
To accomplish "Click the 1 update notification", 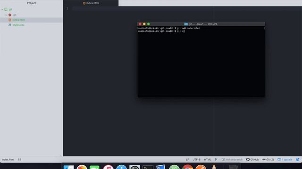I will 285,160.
